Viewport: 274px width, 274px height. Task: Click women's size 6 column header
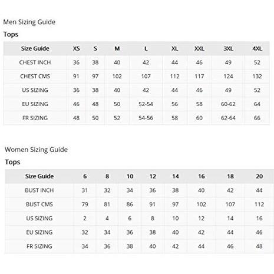pos(85,176)
